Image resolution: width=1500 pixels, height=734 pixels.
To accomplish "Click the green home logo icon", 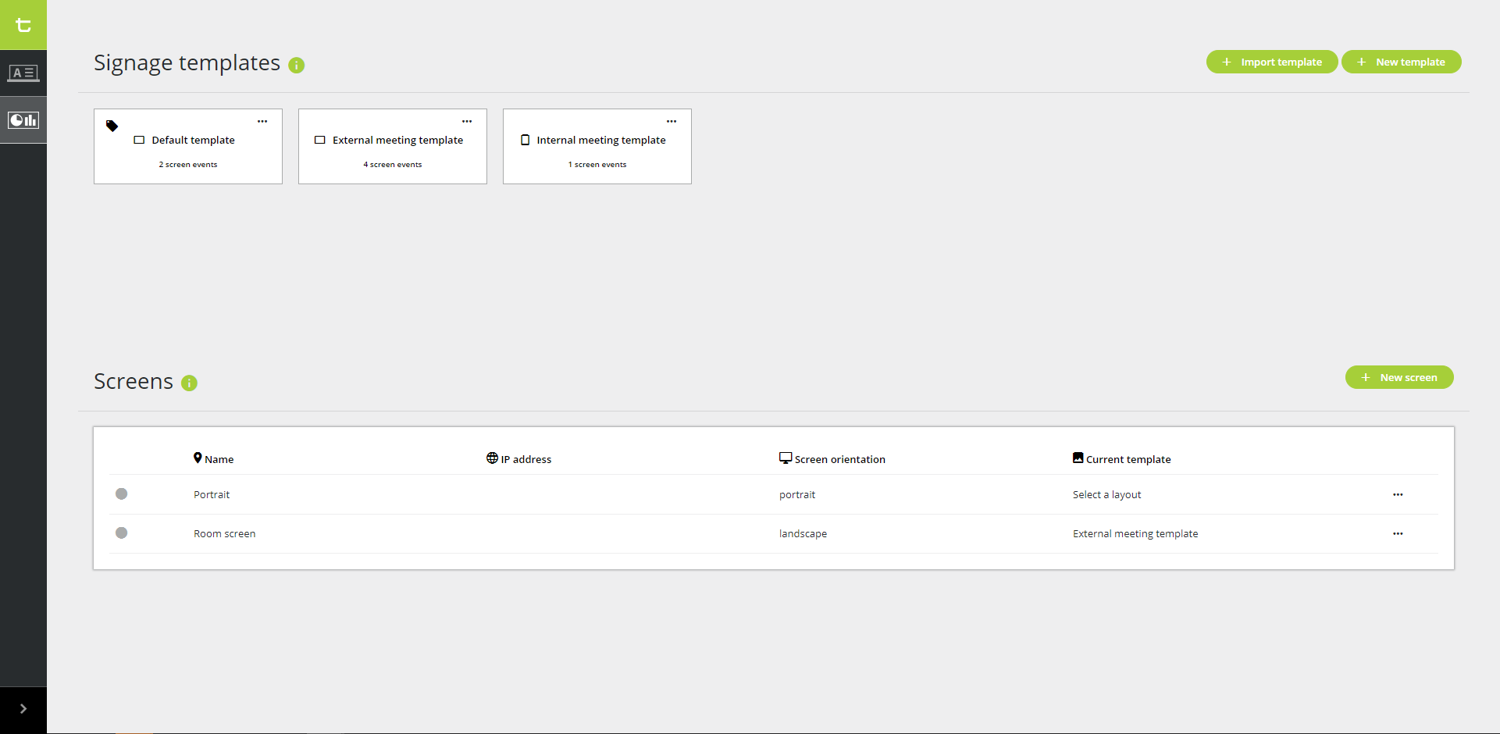I will [x=23, y=25].
